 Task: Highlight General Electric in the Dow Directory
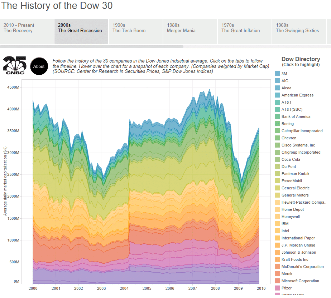(297, 188)
